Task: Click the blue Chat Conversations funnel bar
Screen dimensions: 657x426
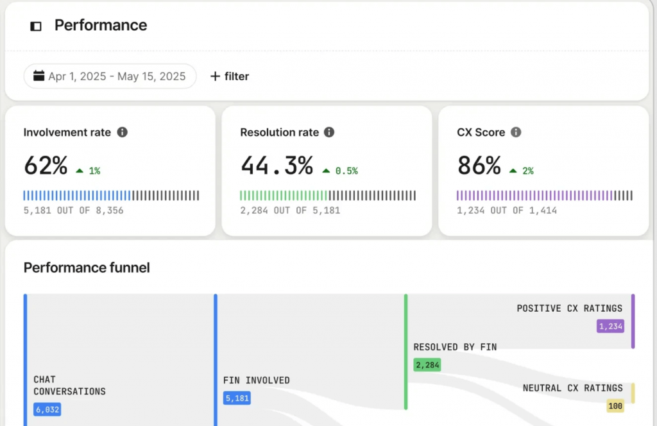Action: 24,359
